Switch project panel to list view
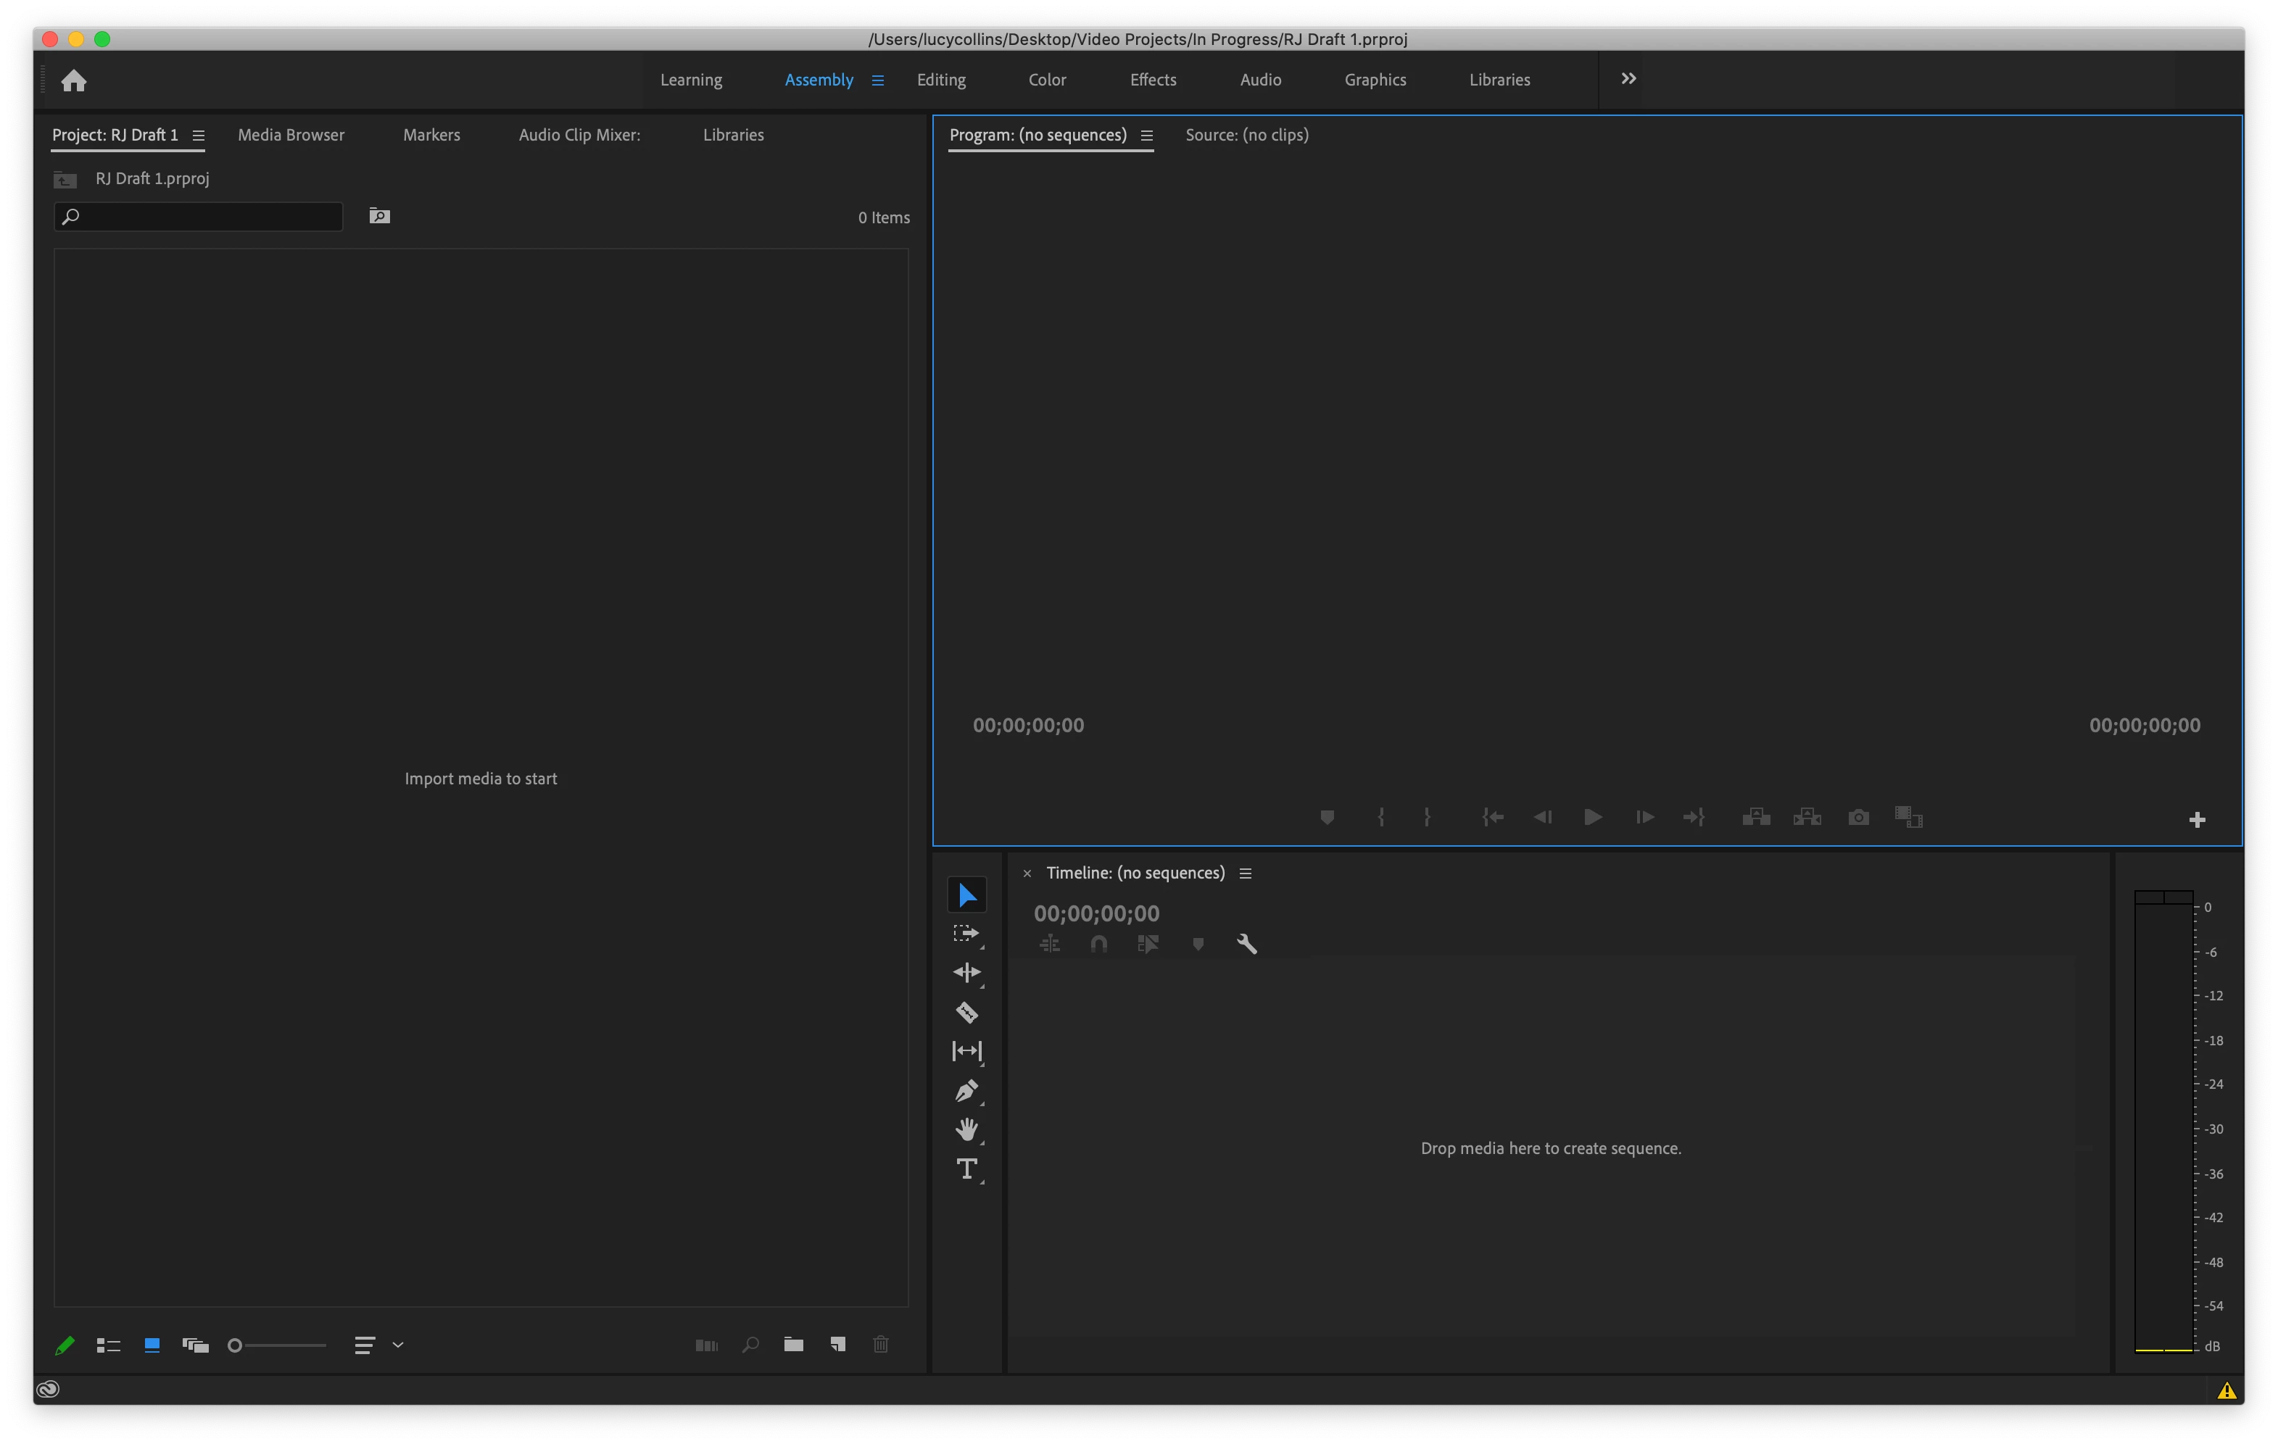 point(108,1345)
